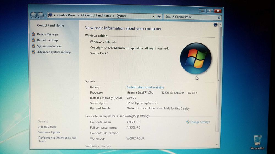Click the Windows activation section heading

98,146
